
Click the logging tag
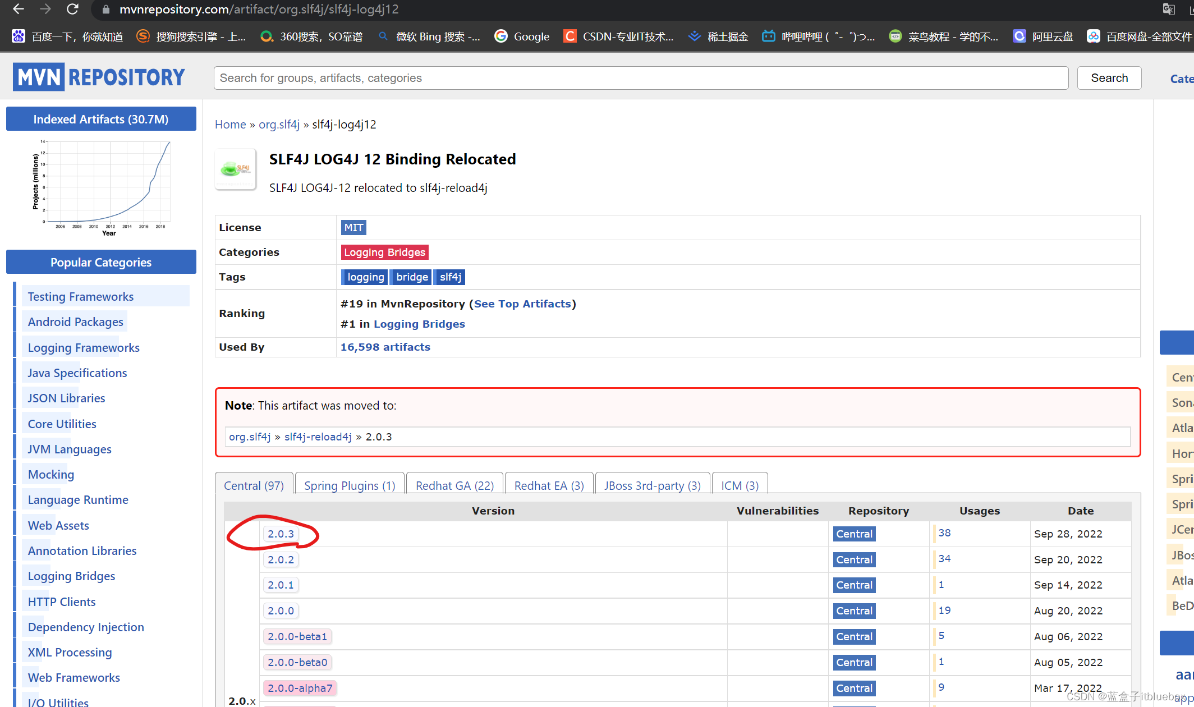pos(365,277)
